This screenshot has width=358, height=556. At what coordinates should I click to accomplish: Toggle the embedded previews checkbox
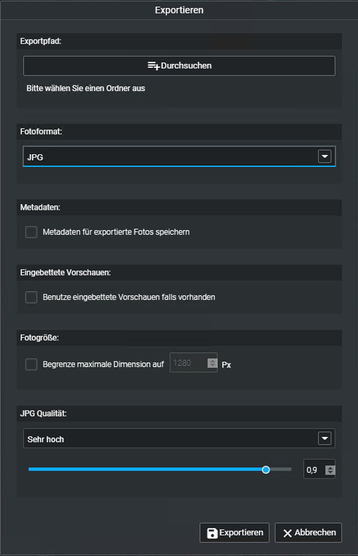coord(31,297)
